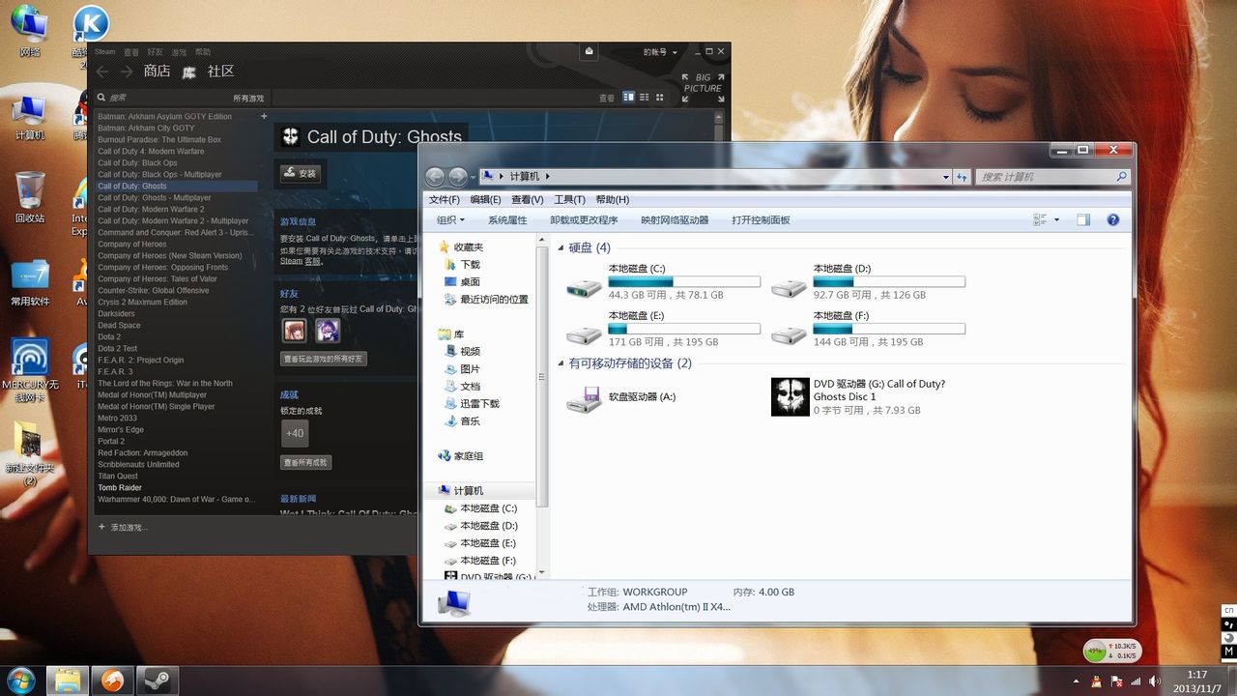Click the network signal tray icon
Image resolution: width=1237 pixels, height=696 pixels.
click(x=1136, y=681)
